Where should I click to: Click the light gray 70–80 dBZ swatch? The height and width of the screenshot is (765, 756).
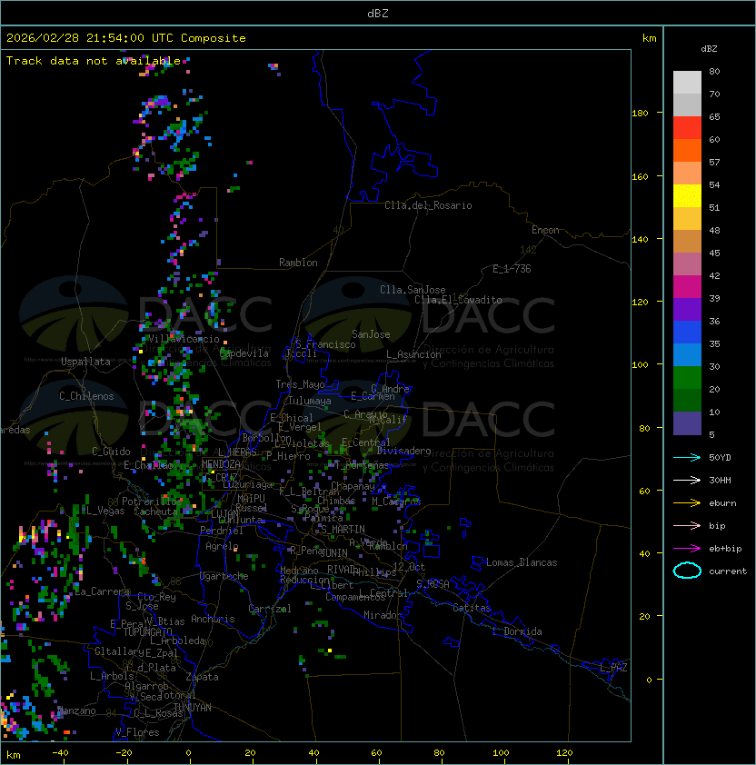pos(687,83)
